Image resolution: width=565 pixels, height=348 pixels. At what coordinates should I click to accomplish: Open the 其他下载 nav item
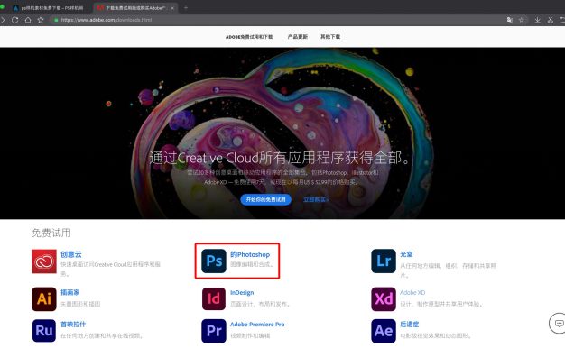[330, 37]
